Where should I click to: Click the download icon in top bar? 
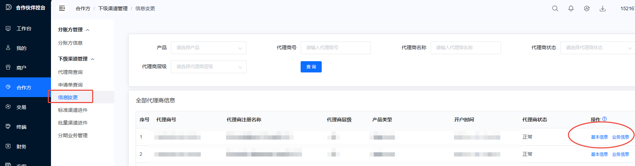602,8
